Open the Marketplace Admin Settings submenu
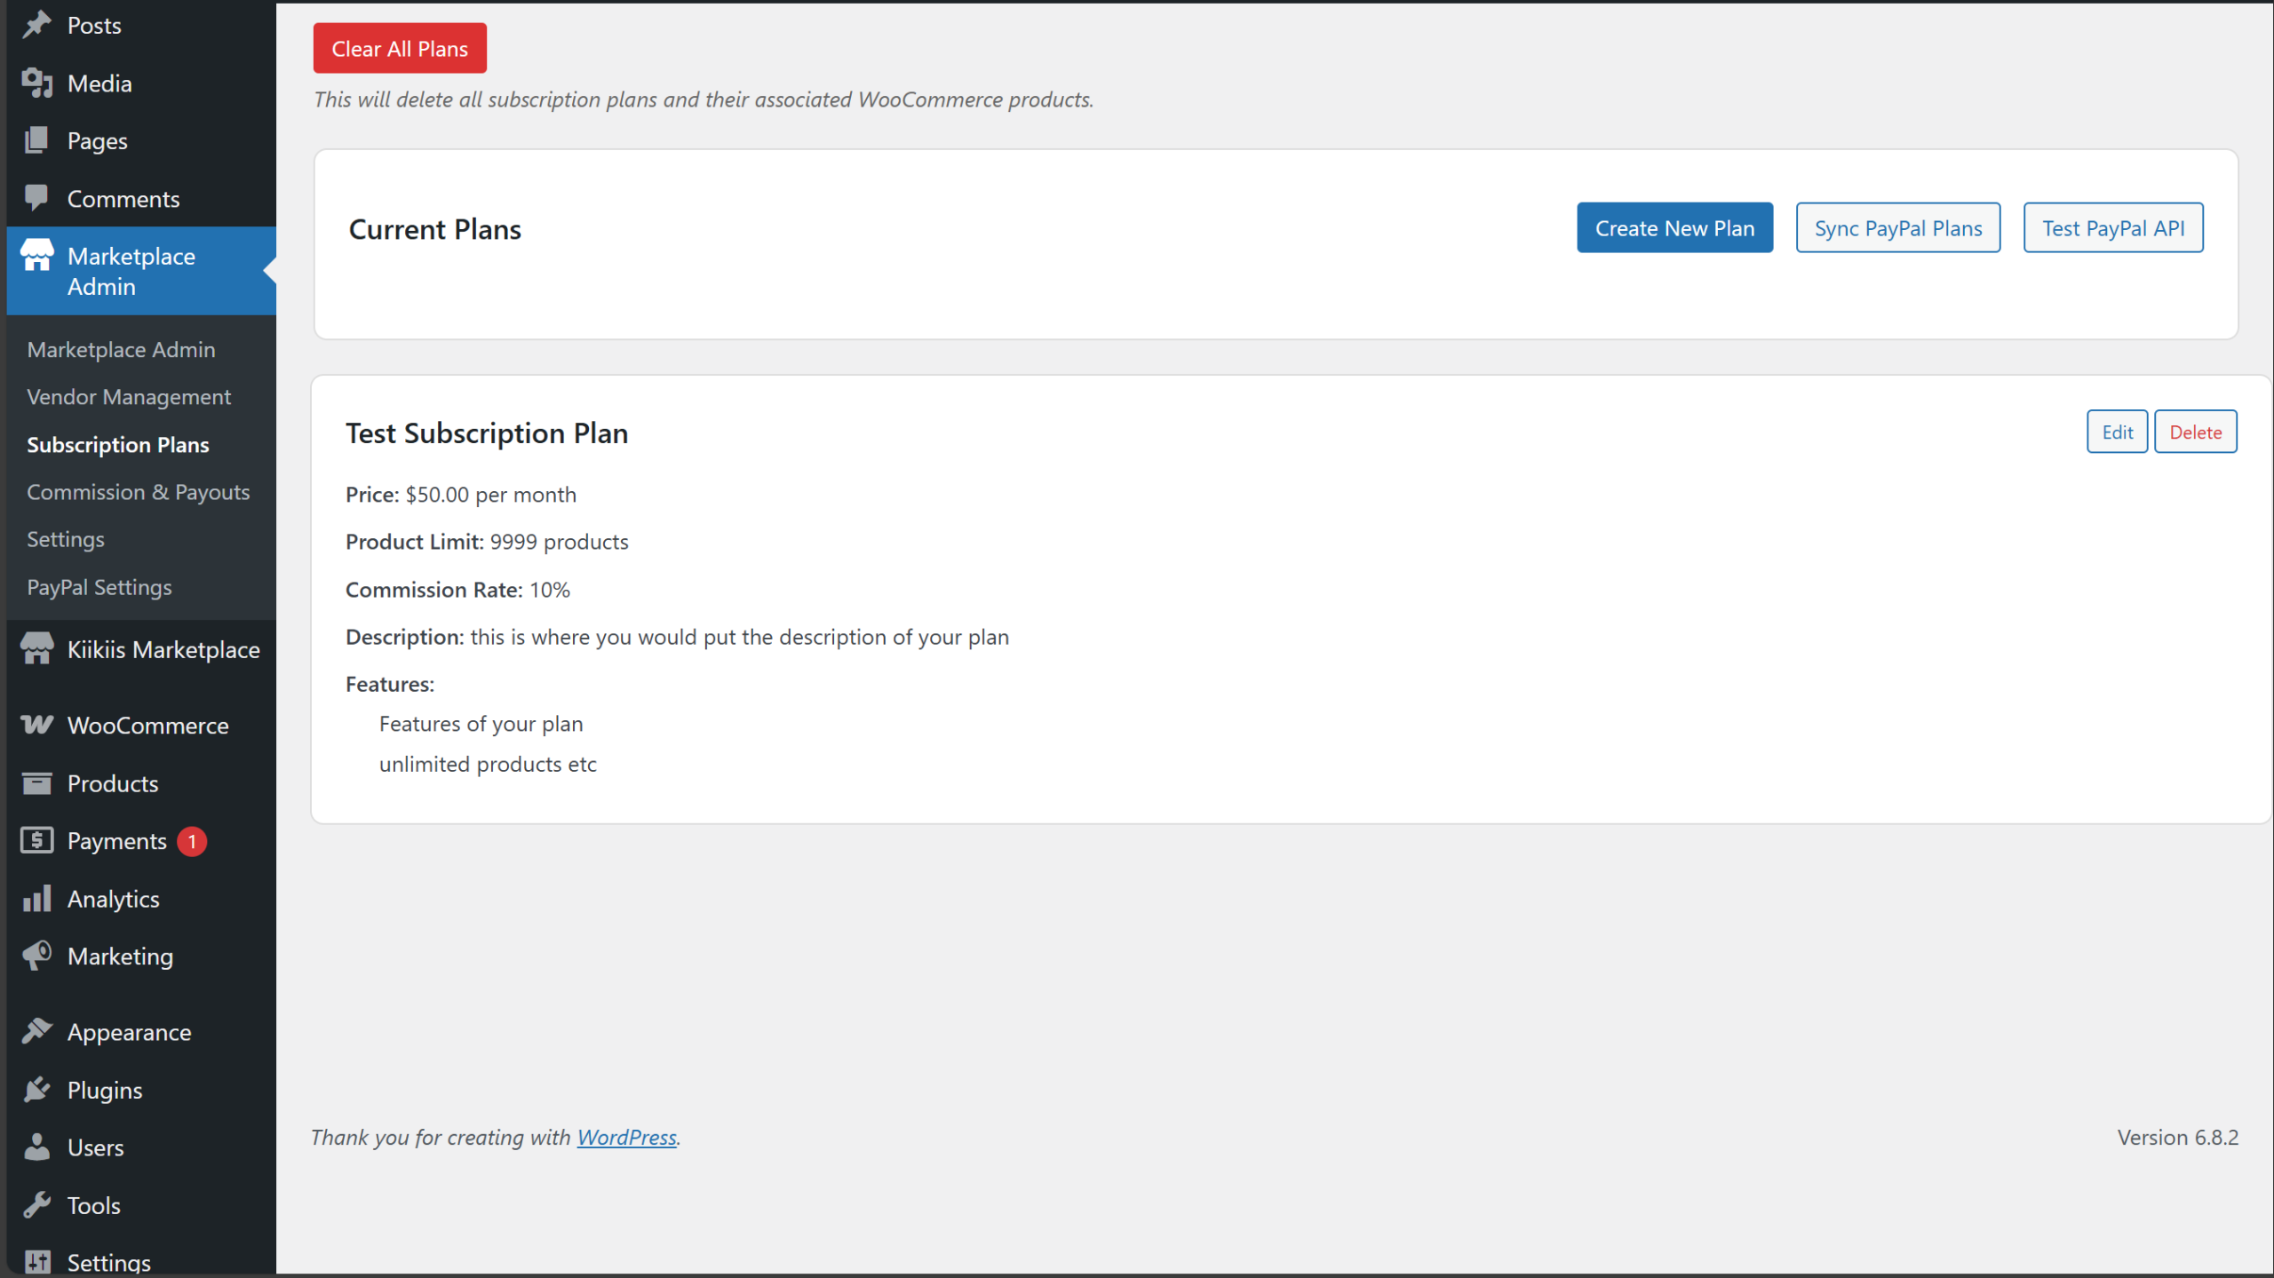The width and height of the screenshot is (2274, 1278). [x=66, y=539]
